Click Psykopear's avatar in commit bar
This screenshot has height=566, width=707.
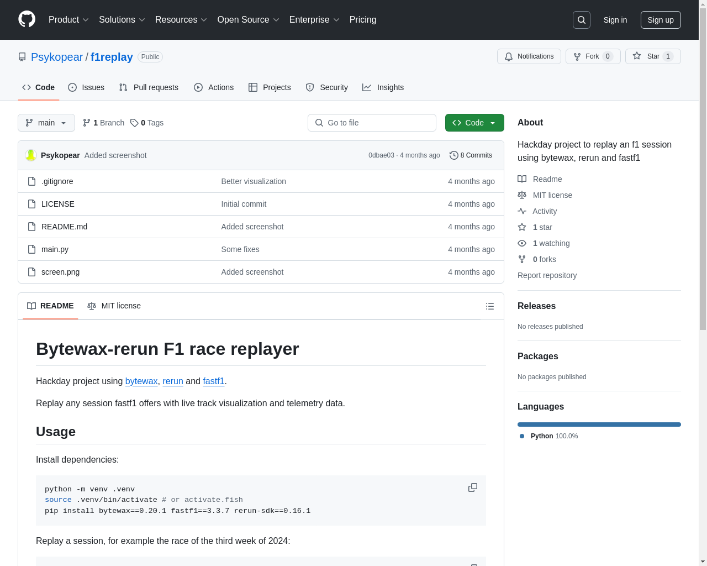pyautogui.click(x=31, y=155)
